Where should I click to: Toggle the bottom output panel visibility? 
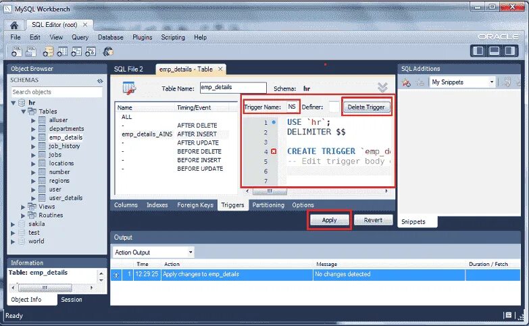click(x=495, y=51)
